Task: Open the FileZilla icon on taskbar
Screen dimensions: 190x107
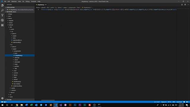Action: [90, 105]
